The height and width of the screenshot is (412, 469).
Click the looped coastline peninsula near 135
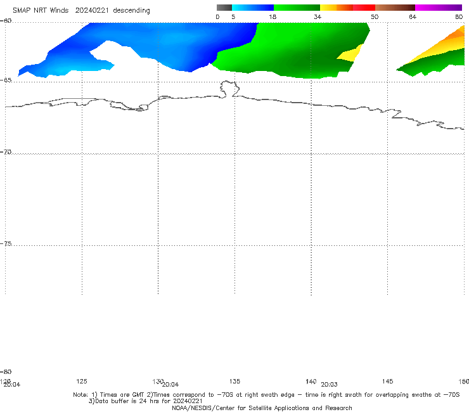pyautogui.click(x=229, y=89)
